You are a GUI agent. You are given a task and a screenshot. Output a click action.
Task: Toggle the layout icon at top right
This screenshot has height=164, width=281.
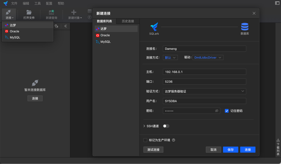point(277,3)
